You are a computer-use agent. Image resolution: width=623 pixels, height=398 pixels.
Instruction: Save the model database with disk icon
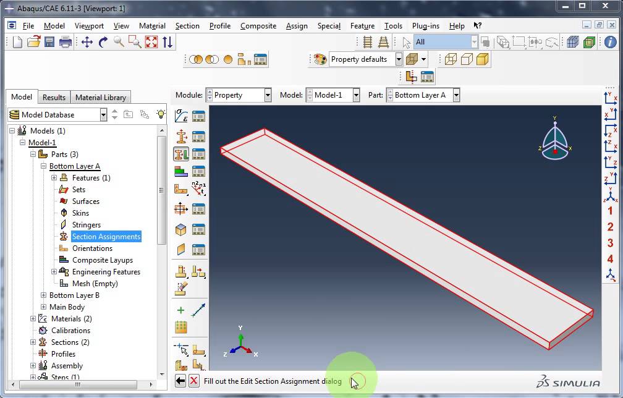(49, 41)
